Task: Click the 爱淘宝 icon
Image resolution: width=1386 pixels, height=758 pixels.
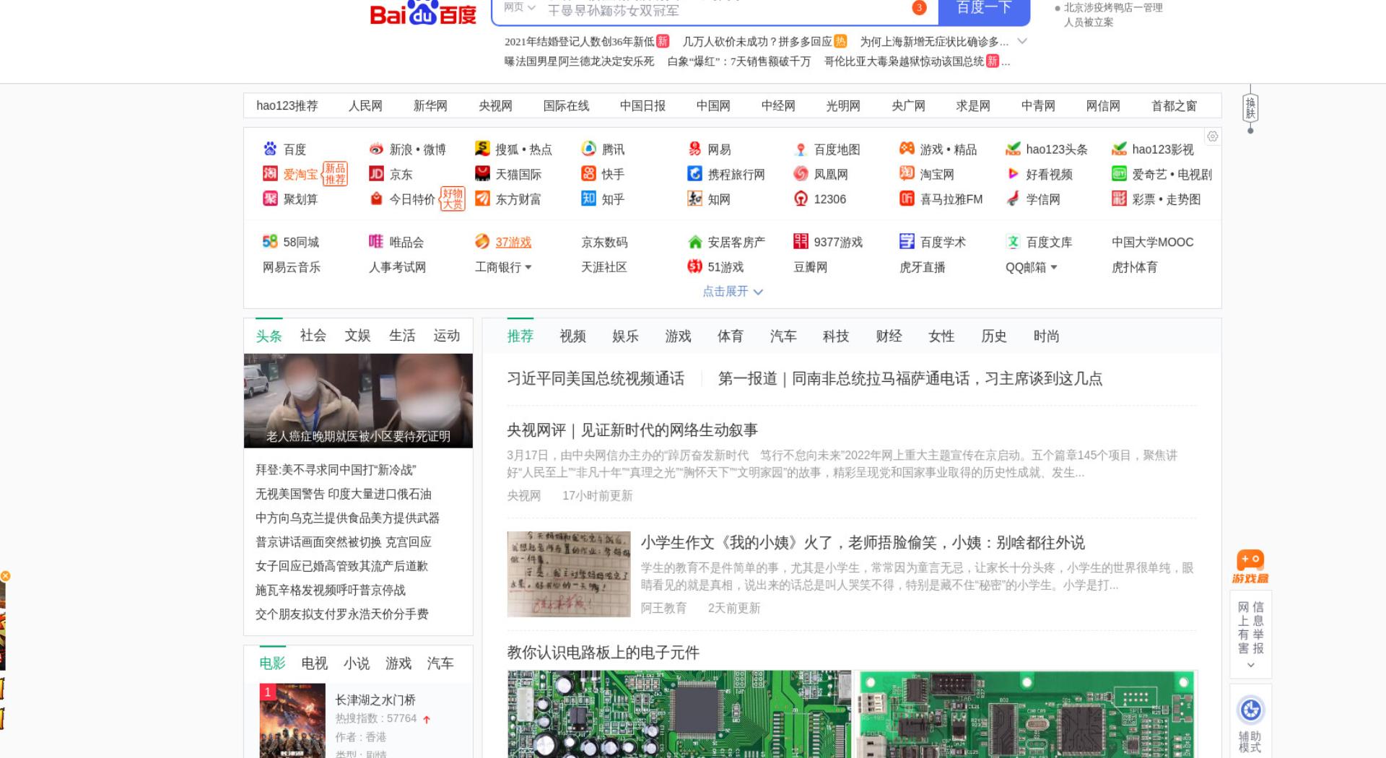Action: pyautogui.click(x=270, y=173)
